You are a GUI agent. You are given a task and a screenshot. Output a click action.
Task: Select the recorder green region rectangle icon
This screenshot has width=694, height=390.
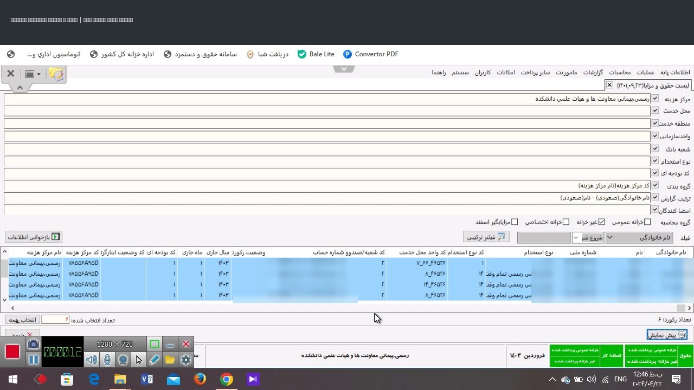coord(155,344)
